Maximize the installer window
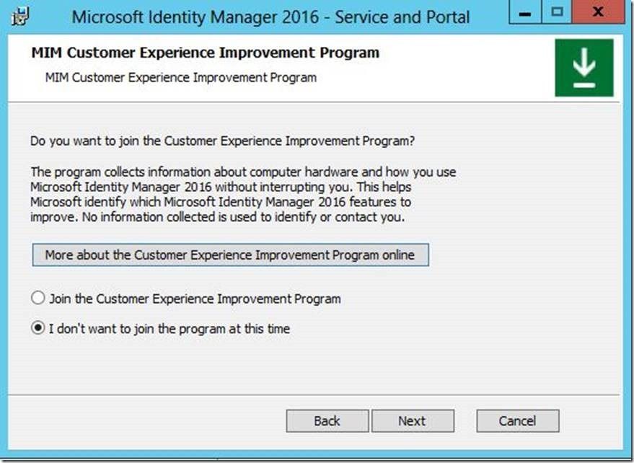 (x=557, y=12)
